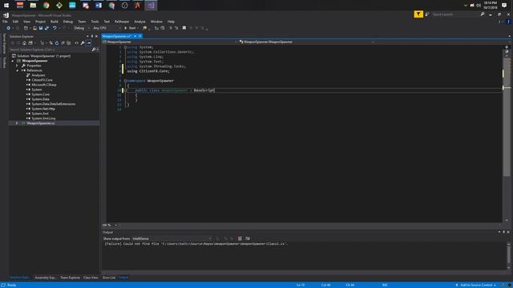This screenshot has width=513, height=288.
Task: Select the System.Core reference
Action: [x=41, y=94]
